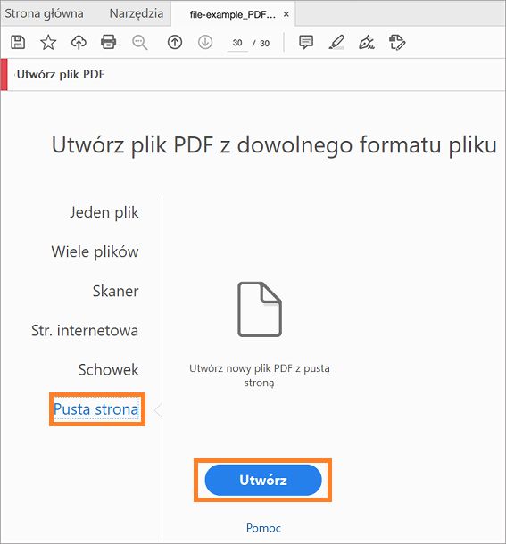Choose the Jeden plik option
Image resolution: width=506 pixels, height=544 pixels.
tap(104, 212)
